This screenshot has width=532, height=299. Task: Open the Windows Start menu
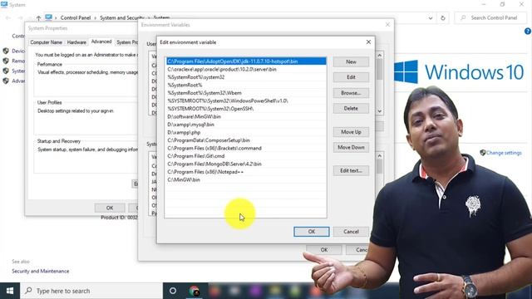(10, 291)
